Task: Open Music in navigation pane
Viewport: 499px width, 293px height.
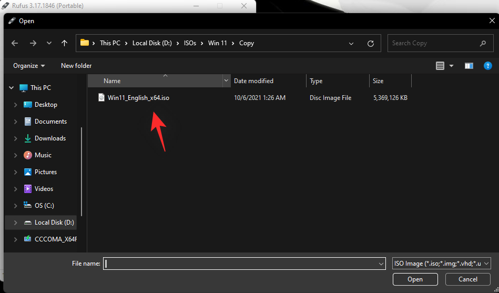Action: 43,155
